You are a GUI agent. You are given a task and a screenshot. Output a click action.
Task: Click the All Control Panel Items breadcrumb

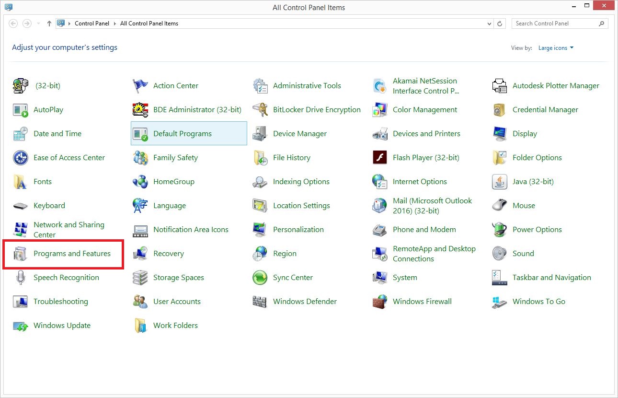pos(149,23)
